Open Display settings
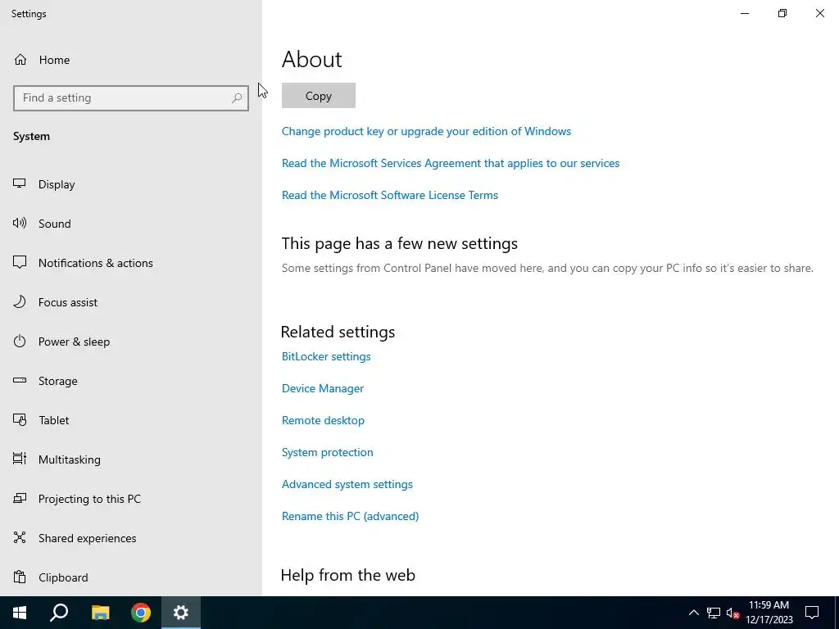 [x=131, y=184]
